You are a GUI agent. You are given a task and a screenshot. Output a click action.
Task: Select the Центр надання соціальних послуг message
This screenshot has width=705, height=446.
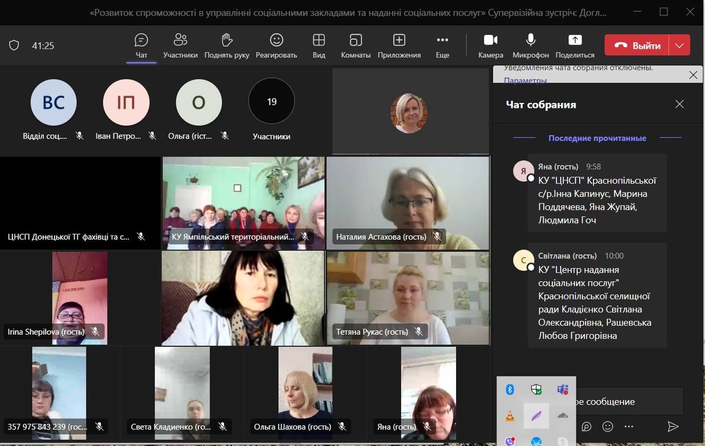(x=597, y=296)
